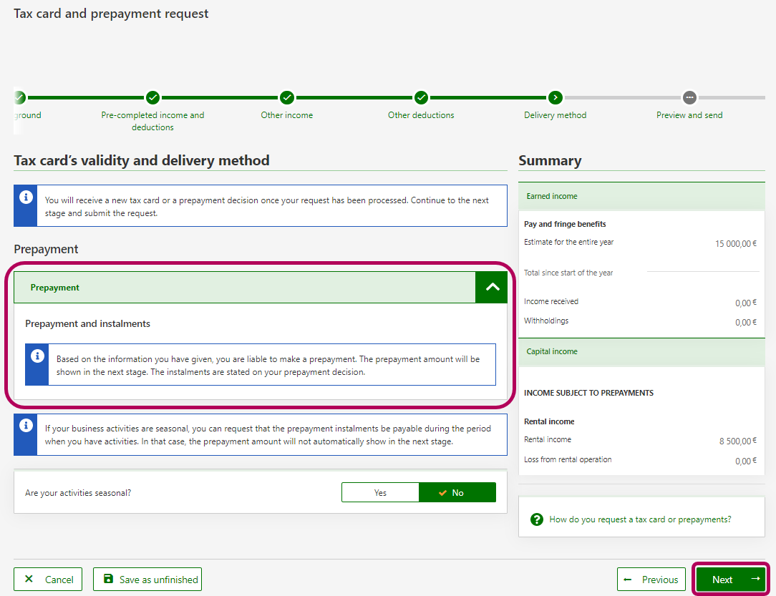The height and width of the screenshot is (596, 776).
Task: Click the Preview and send step icon
Action: 689,97
